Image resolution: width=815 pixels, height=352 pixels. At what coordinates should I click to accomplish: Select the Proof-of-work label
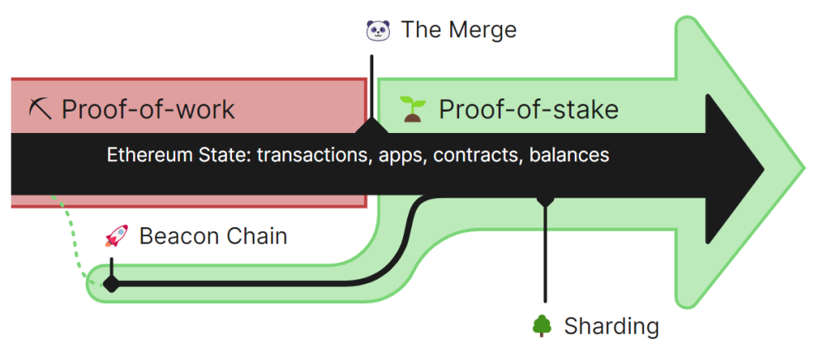pyautogui.click(x=149, y=110)
